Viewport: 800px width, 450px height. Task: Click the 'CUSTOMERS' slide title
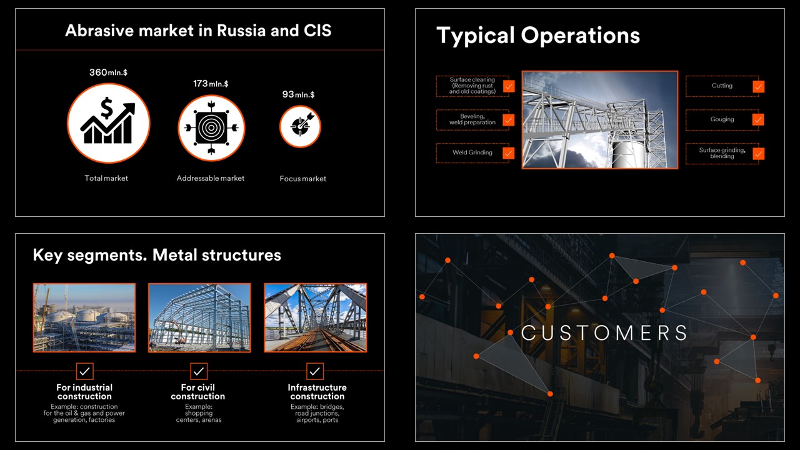pyautogui.click(x=604, y=333)
